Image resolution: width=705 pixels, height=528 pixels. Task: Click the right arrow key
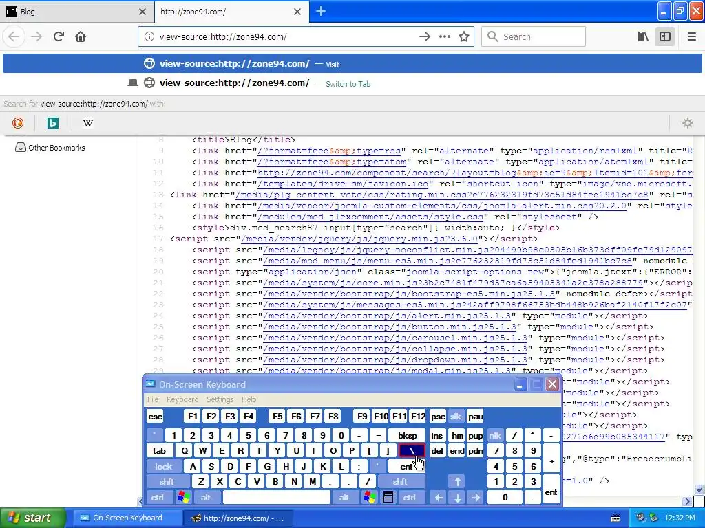pos(476,498)
